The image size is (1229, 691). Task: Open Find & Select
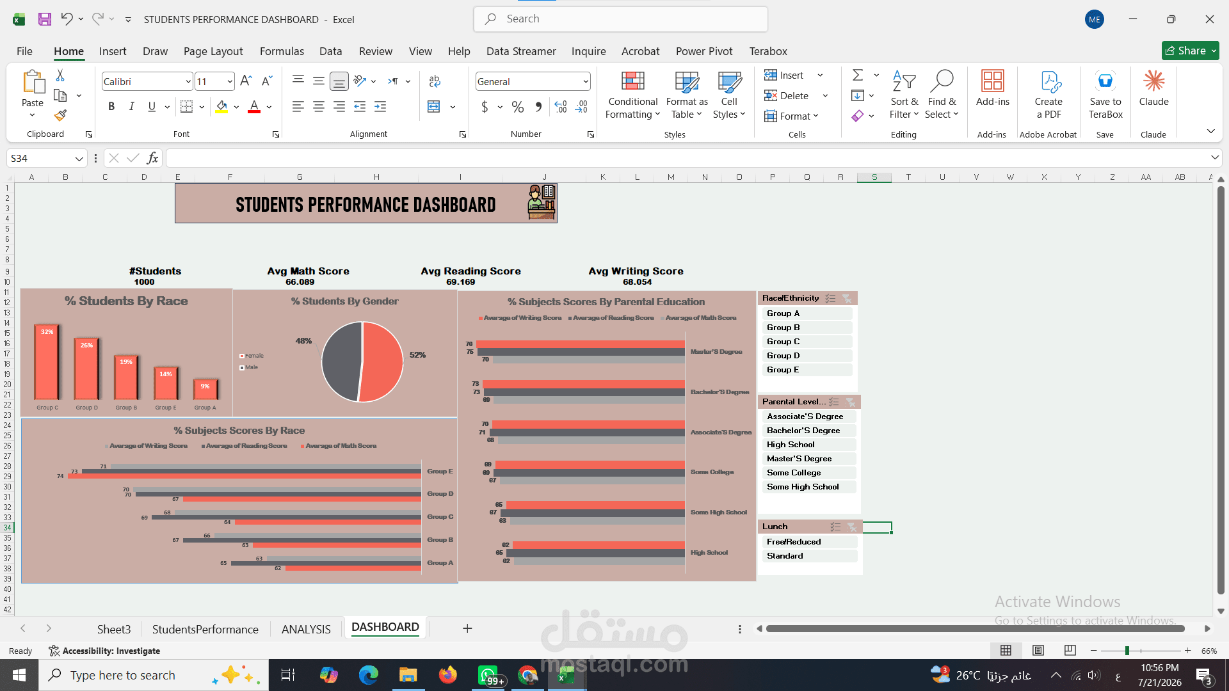[942, 95]
